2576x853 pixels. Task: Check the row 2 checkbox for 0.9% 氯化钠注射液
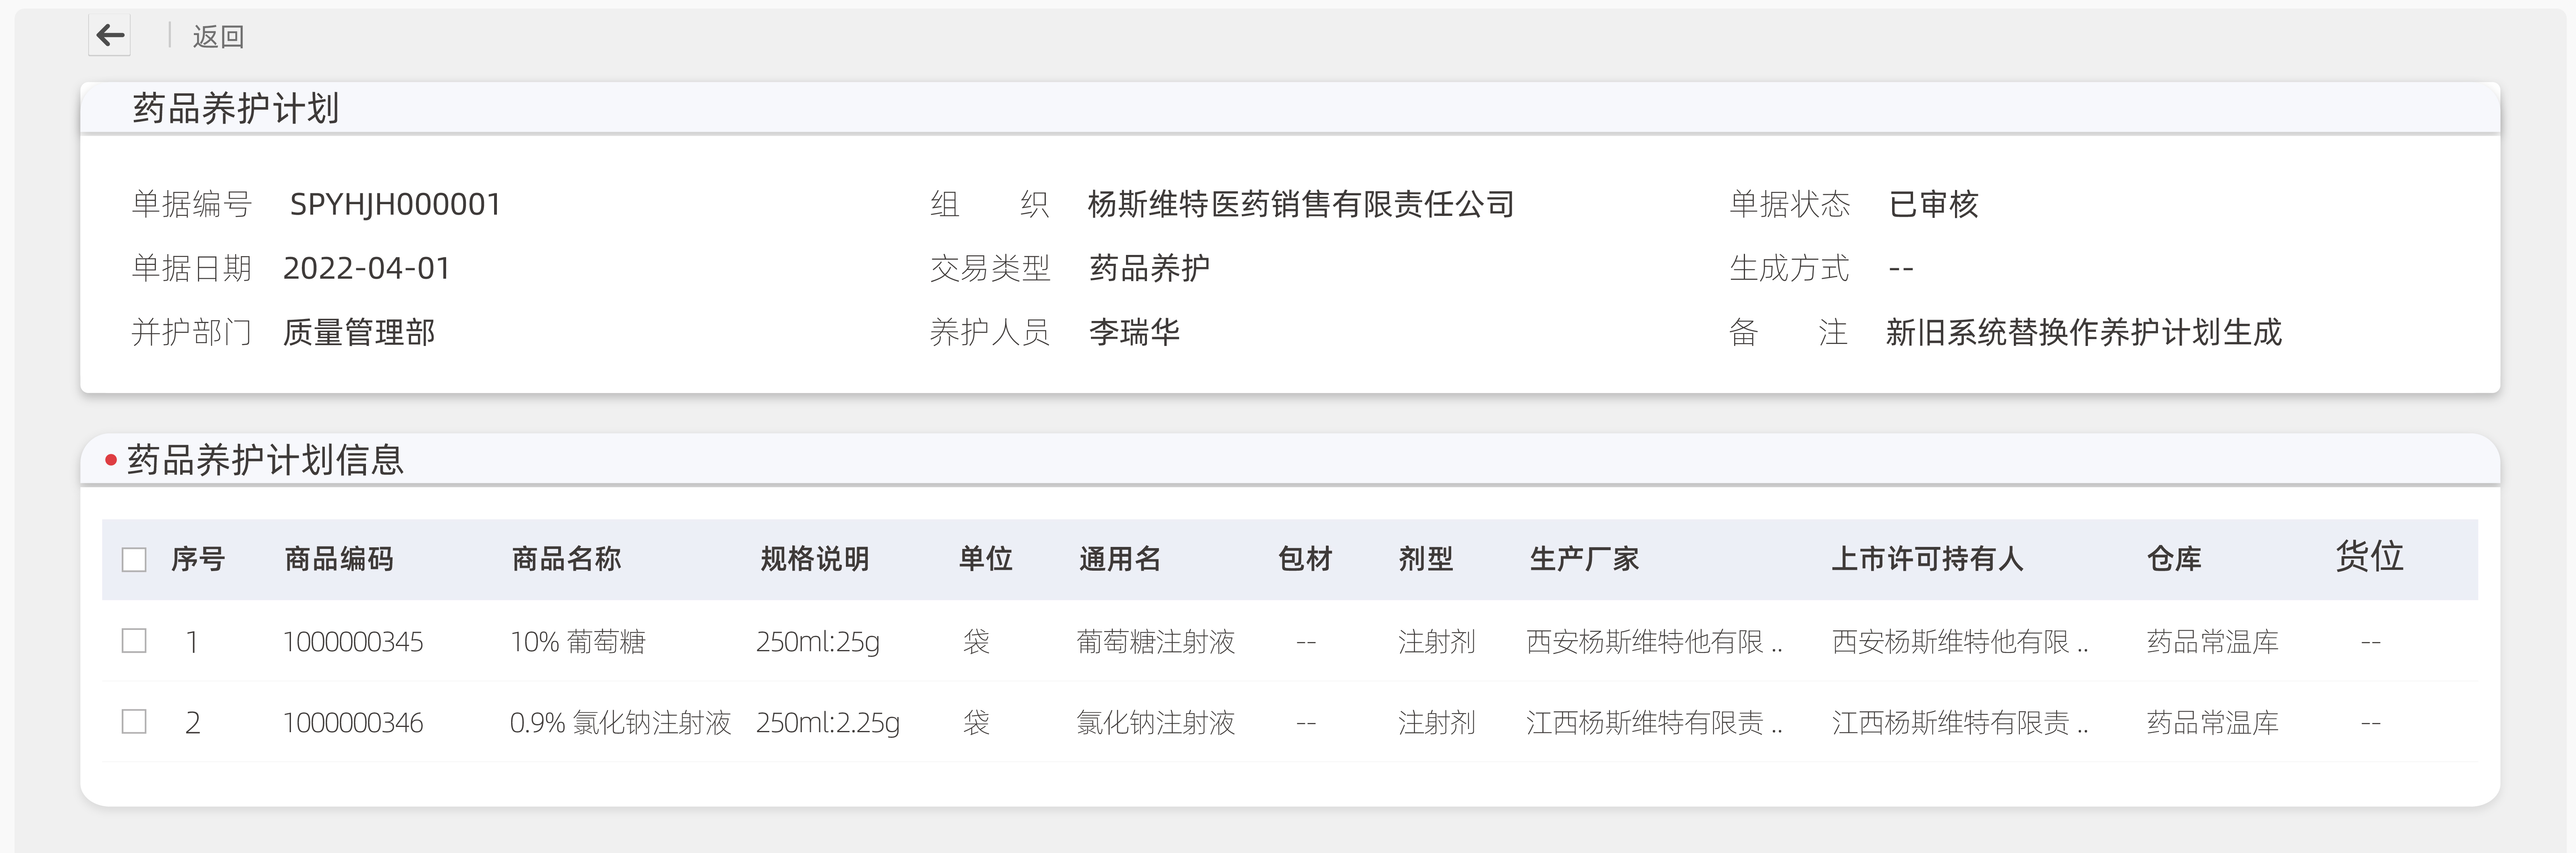pyautogui.click(x=134, y=721)
